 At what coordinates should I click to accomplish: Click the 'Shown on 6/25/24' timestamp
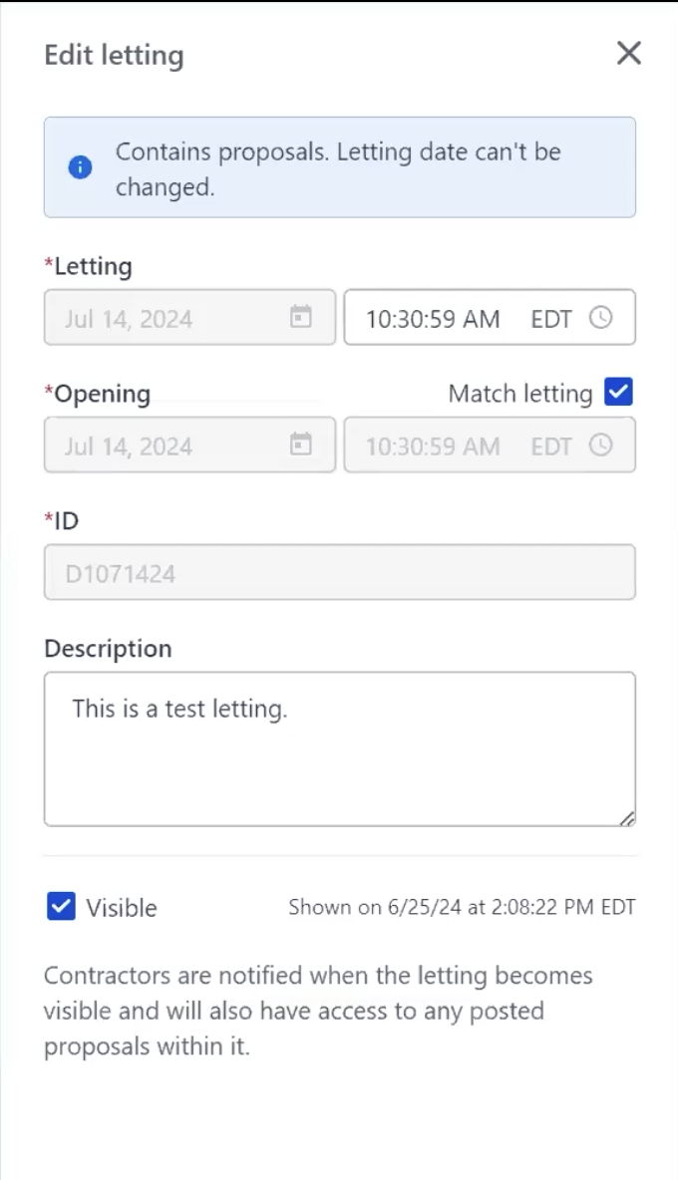tap(462, 907)
